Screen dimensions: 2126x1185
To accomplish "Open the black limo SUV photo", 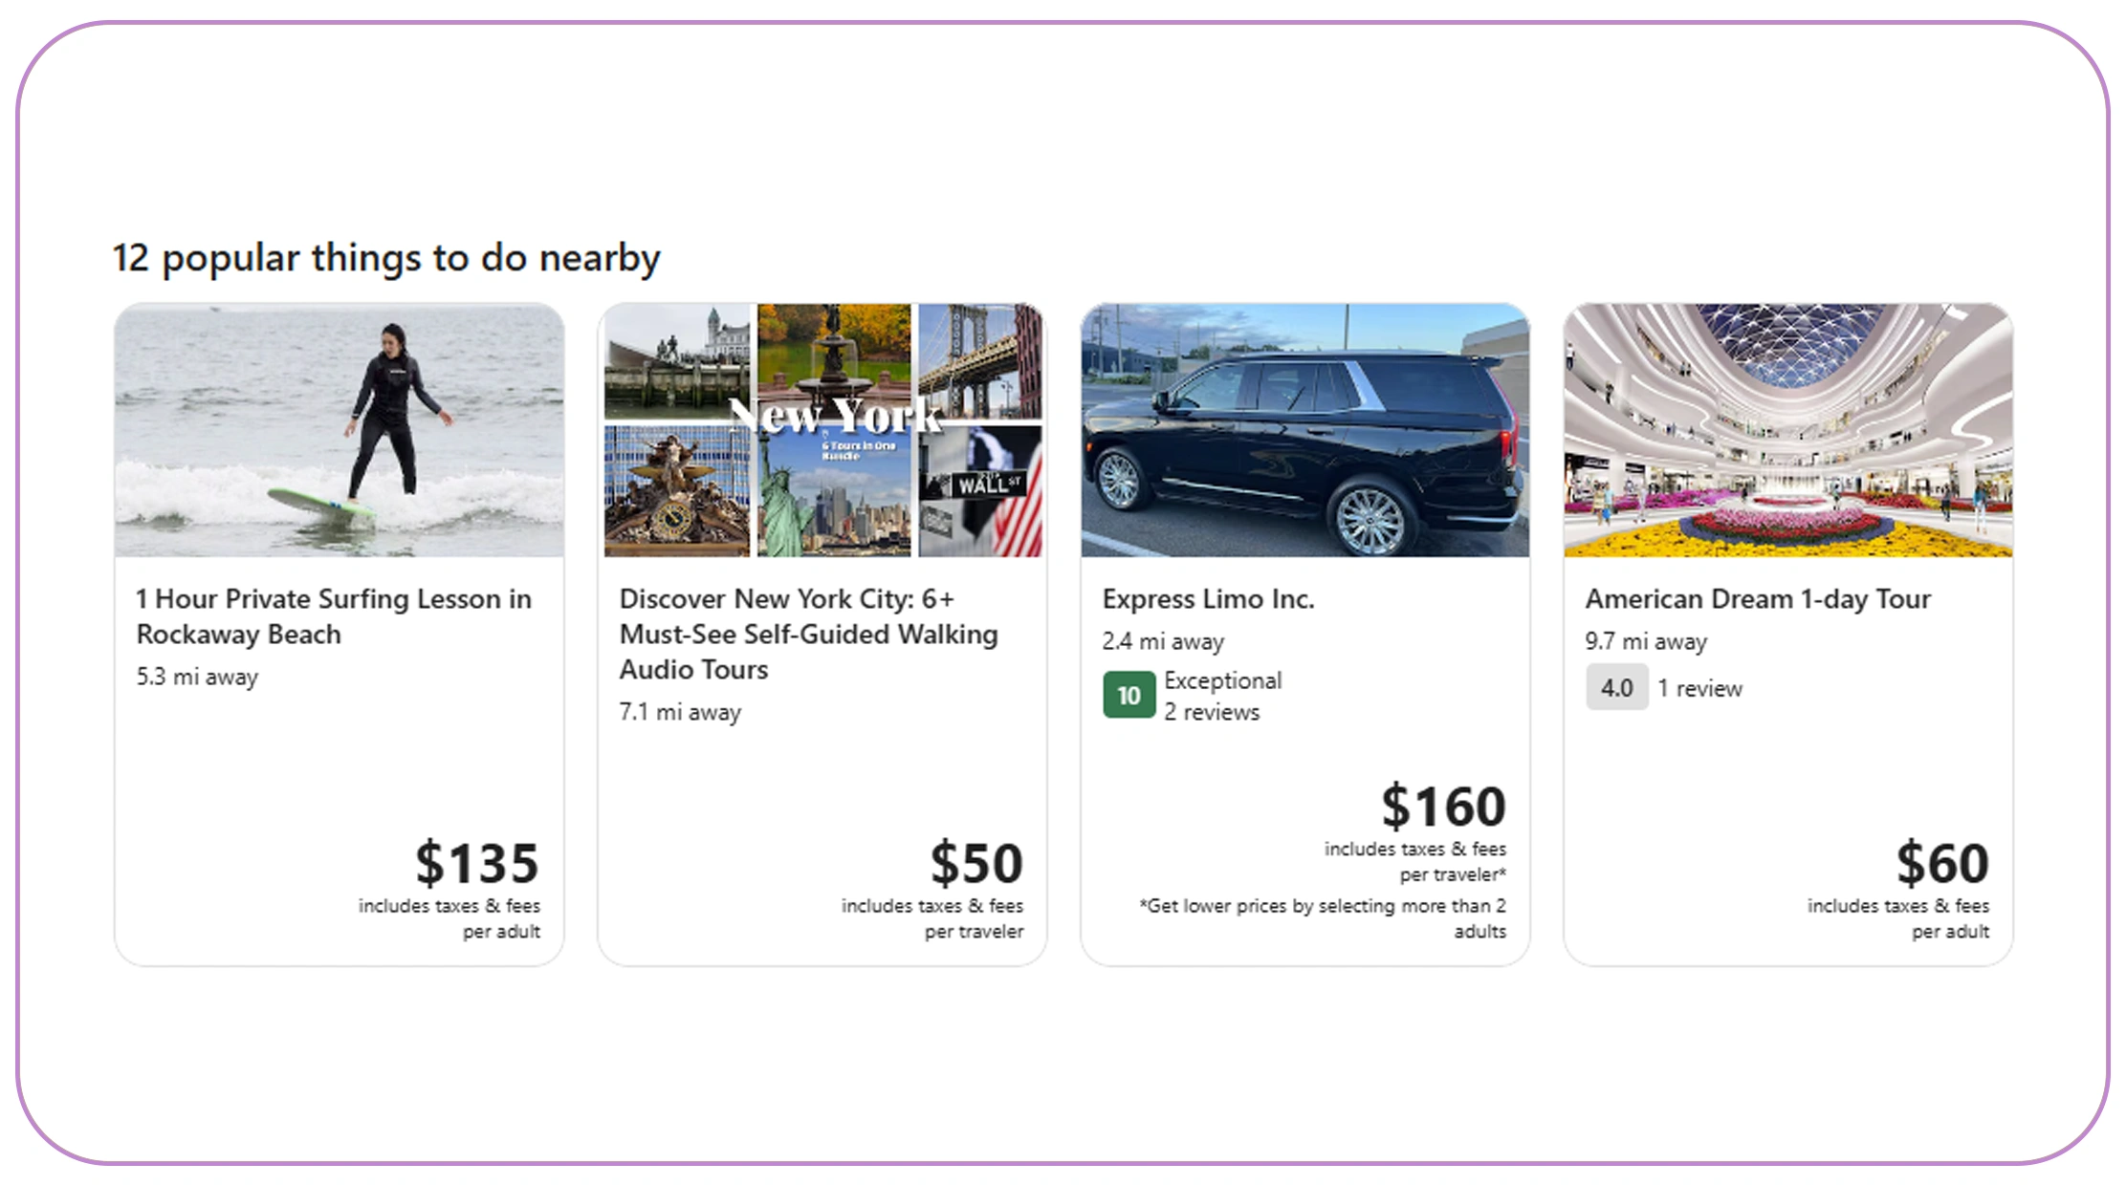I will (x=1304, y=430).
